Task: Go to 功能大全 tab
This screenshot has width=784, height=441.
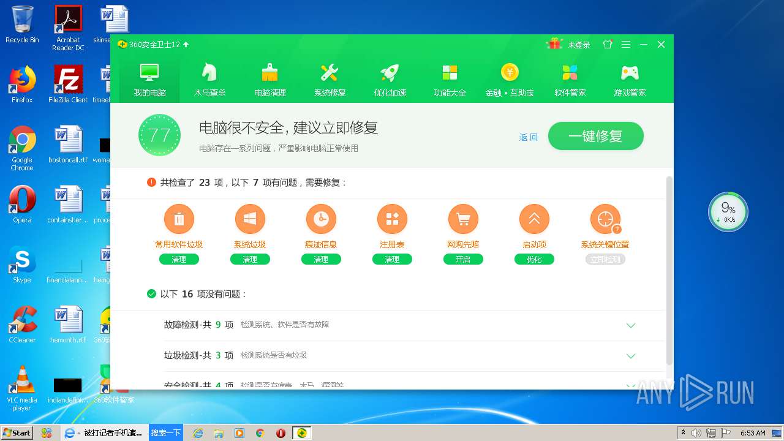Action: click(450, 80)
